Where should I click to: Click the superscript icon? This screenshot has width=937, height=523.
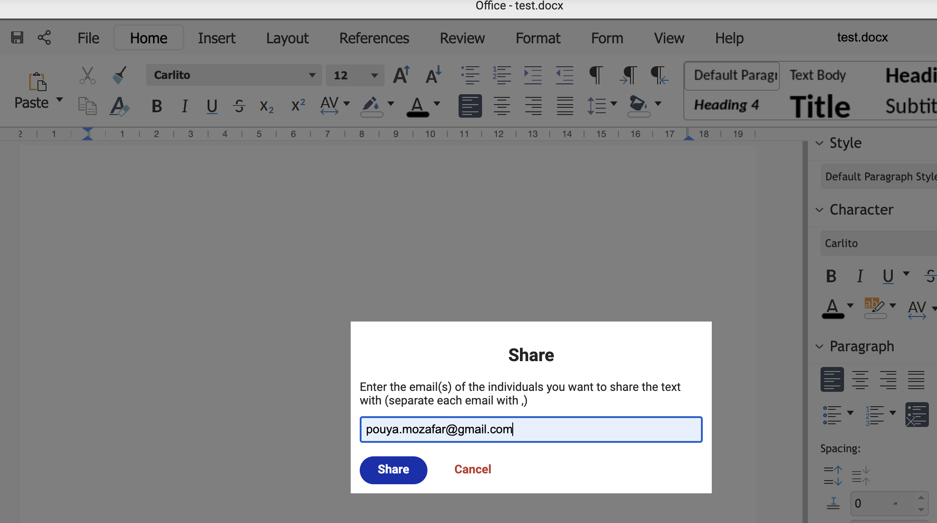(298, 106)
